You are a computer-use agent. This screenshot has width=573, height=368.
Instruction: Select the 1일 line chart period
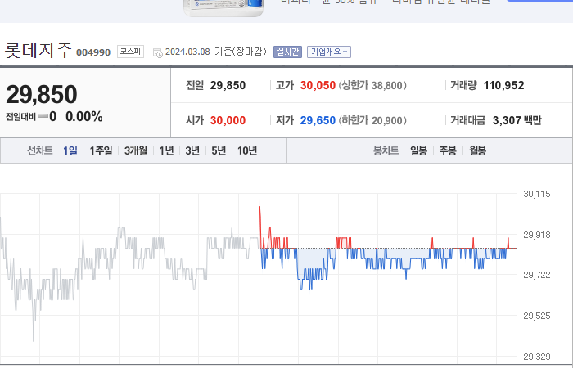pos(70,150)
